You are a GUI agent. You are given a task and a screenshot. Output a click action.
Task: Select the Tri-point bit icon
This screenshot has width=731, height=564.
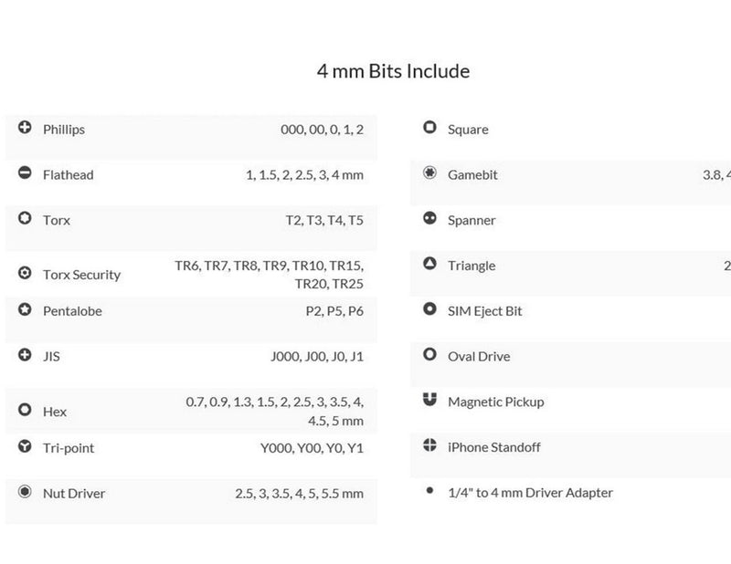[25, 446]
